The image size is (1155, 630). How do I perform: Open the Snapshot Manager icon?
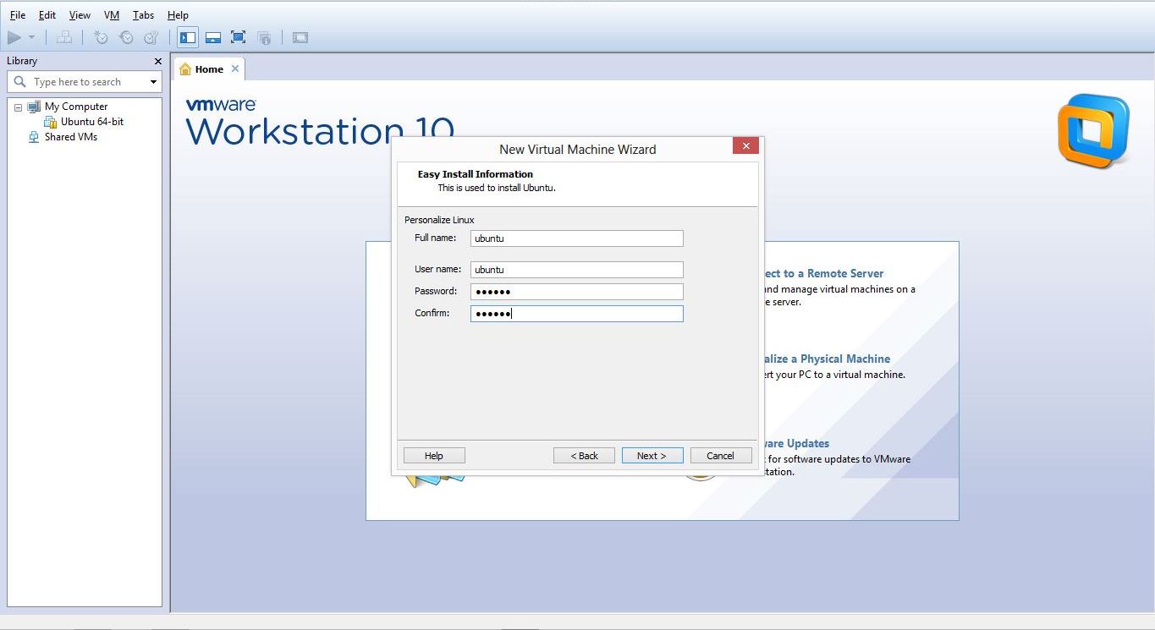[151, 37]
